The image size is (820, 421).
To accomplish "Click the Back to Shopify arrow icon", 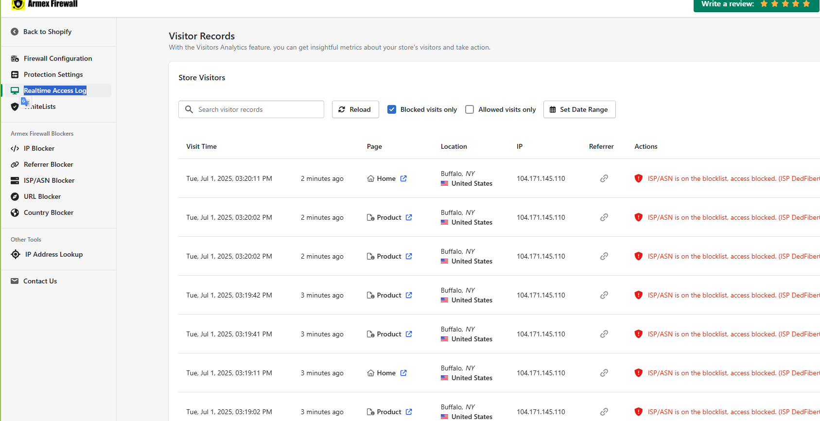I will [15, 32].
